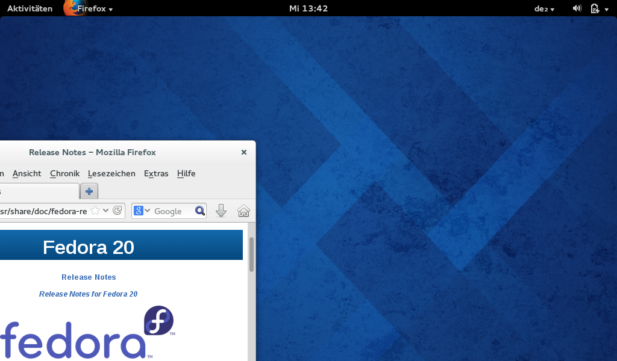The image size is (617, 361).
Task: Open the Hilfe menu
Action: click(x=186, y=173)
